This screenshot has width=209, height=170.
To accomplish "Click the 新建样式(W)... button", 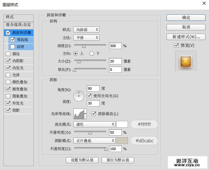I will pyautogui.click(x=186, y=37).
